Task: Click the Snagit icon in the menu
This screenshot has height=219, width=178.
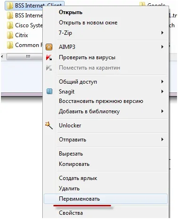Action: (49, 91)
